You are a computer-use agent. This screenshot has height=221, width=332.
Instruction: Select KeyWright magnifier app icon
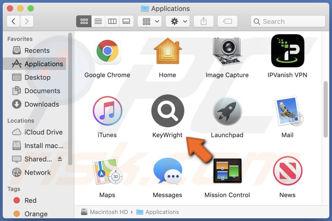pos(168,111)
